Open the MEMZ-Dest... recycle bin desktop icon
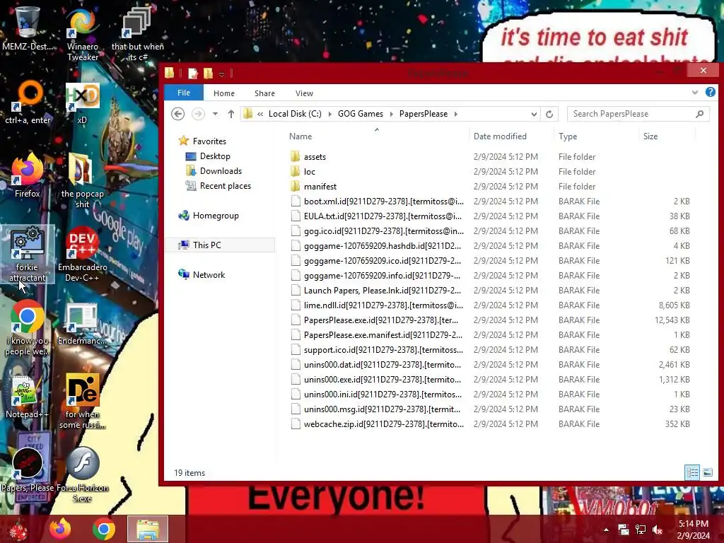Screen dimensions: 724x543 pyautogui.click(x=28, y=28)
